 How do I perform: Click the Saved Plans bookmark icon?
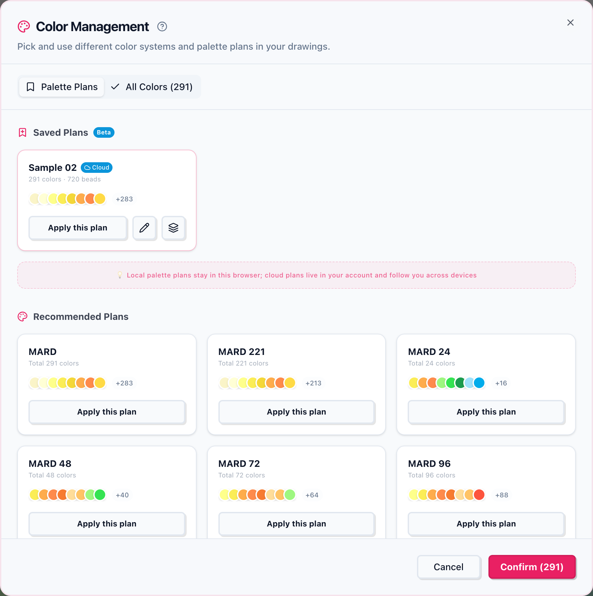coord(23,132)
